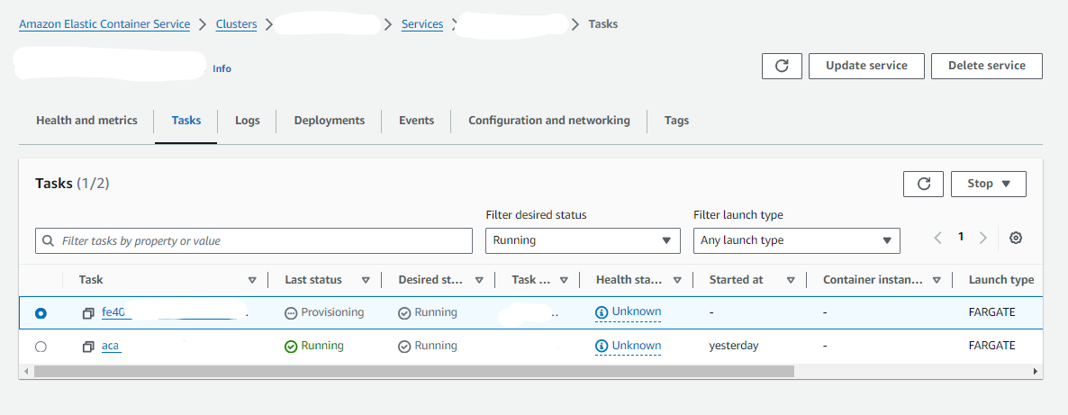Click FARGATE launch type in aca row

coord(991,347)
